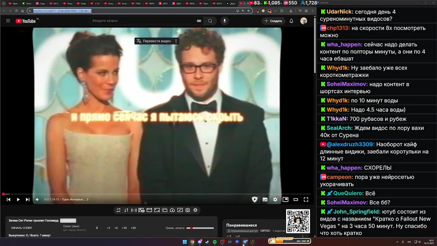
Task: Switch to the 'КОНІ' browser tab
Action: (218, 3)
